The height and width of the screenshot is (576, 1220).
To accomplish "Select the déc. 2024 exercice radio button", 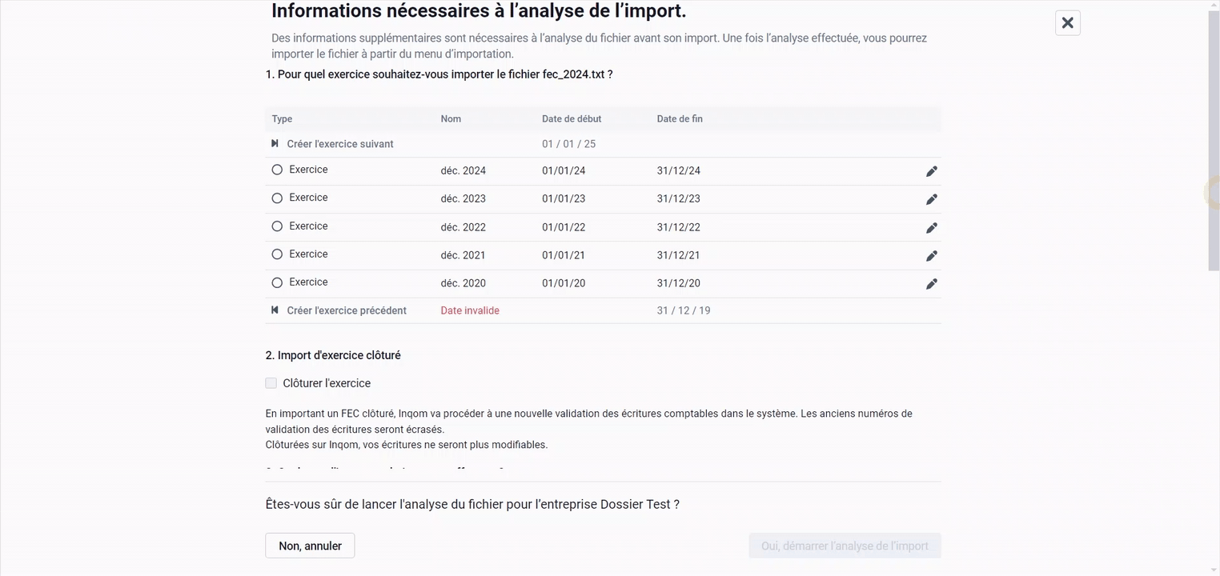I will (x=277, y=170).
